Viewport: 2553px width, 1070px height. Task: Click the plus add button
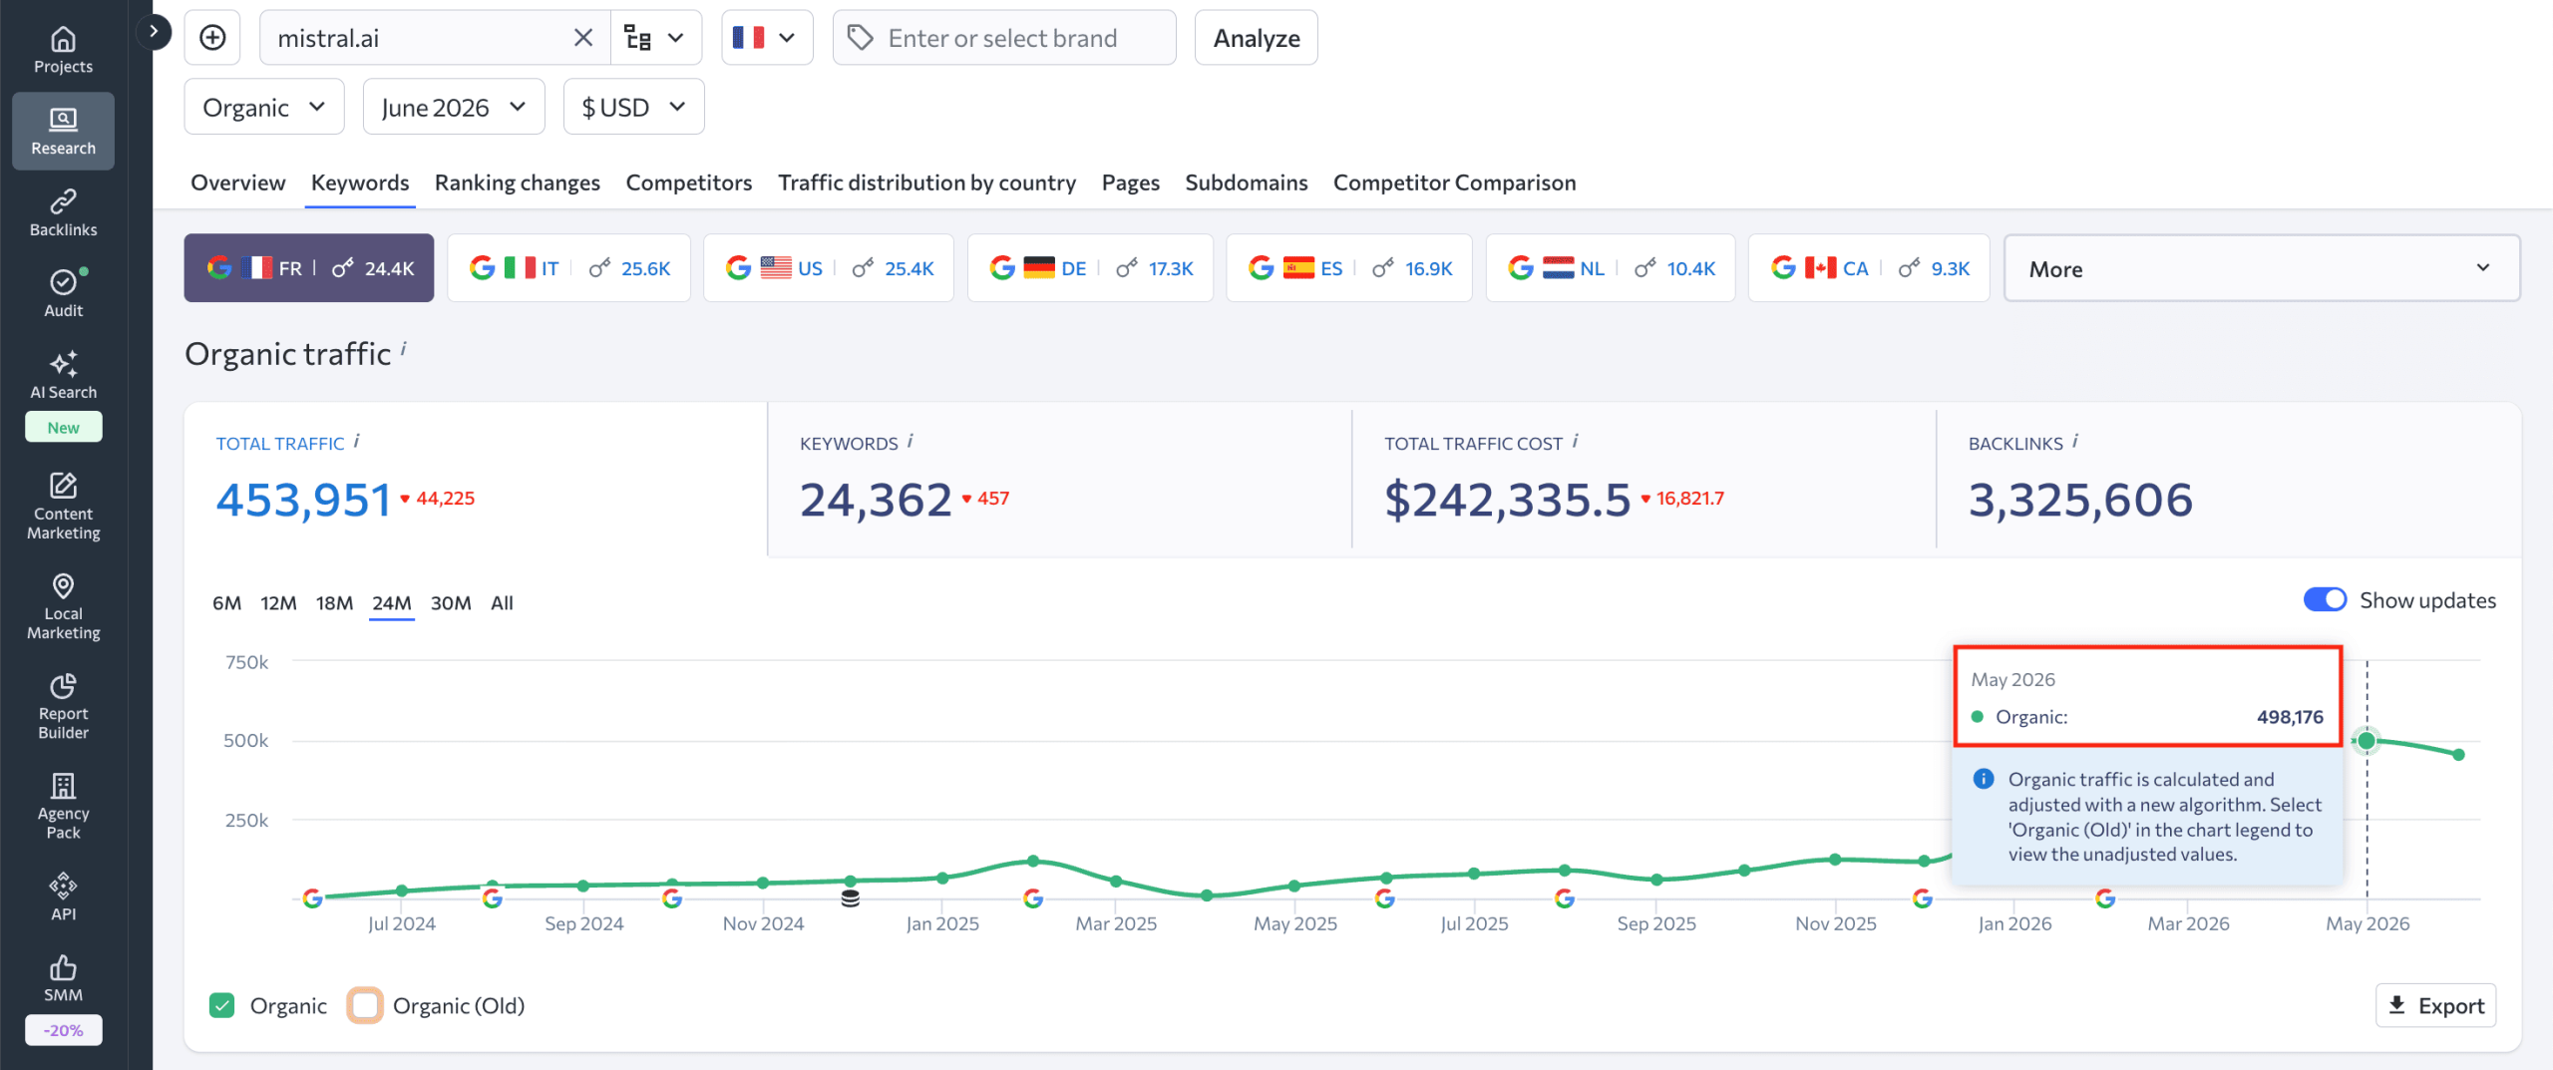point(212,38)
